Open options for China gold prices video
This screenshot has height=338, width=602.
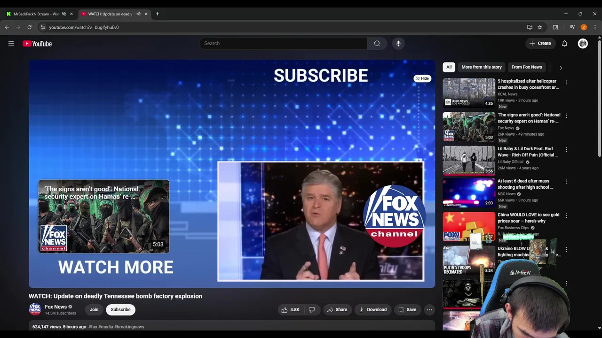click(x=566, y=215)
